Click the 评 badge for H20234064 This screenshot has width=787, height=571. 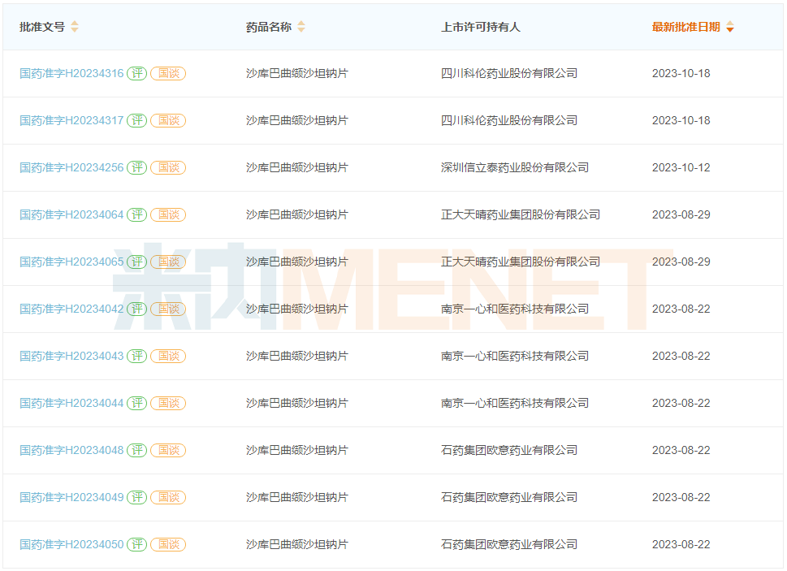click(x=136, y=214)
